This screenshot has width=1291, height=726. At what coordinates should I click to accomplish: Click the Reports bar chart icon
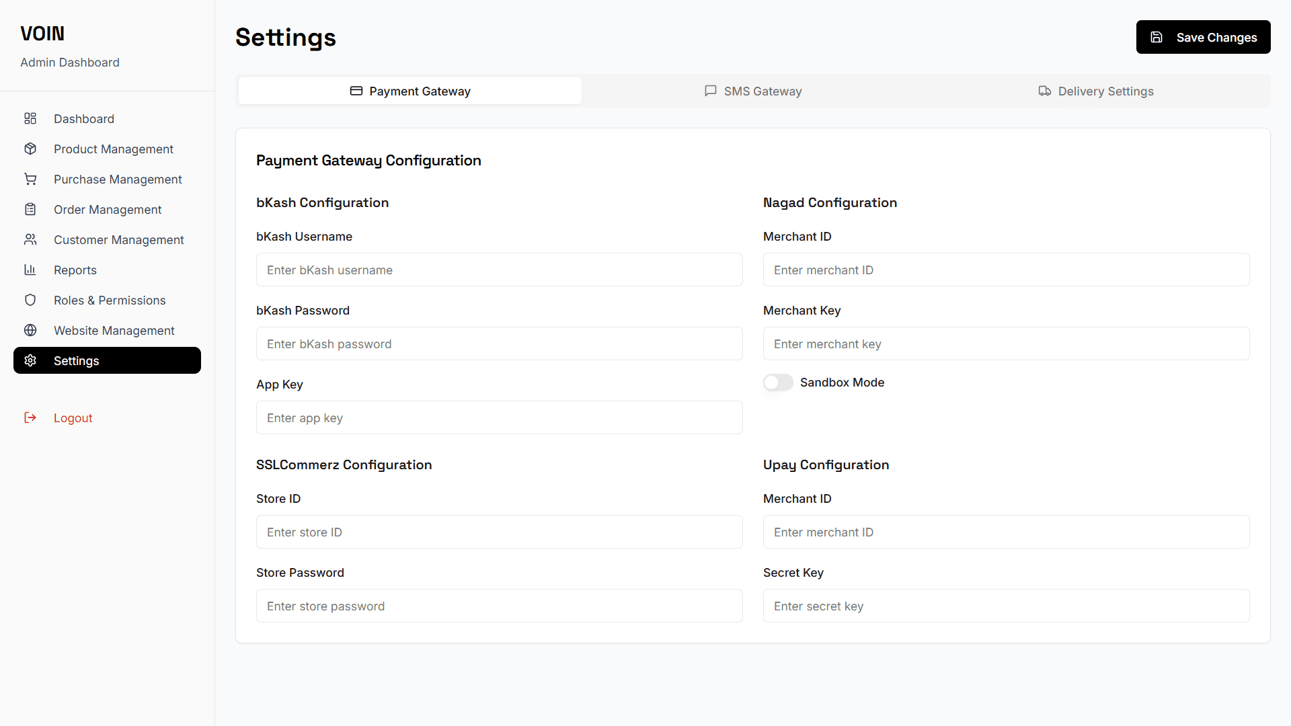tap(30, 270)
